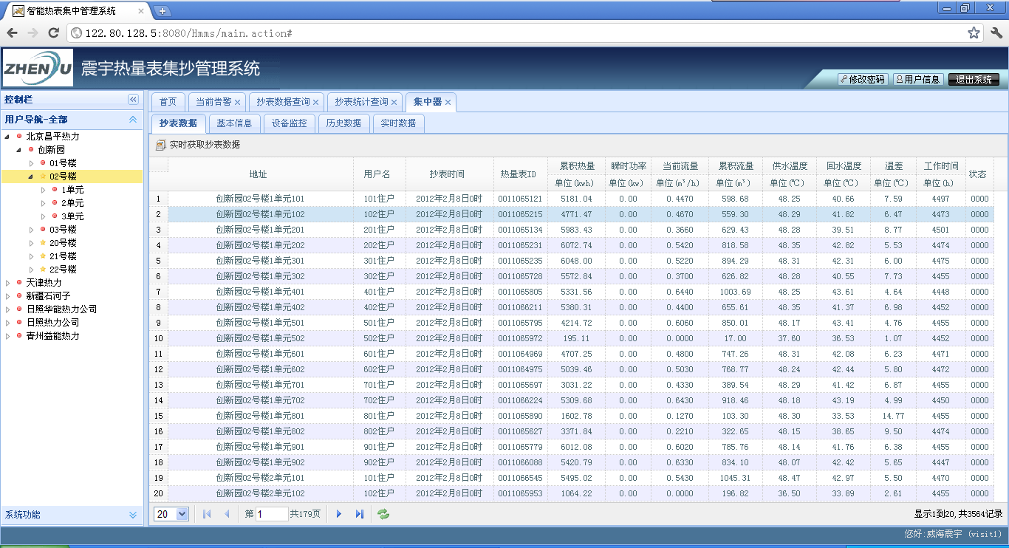1009x548 pixels.
Task: Go to the next page of records
Action: coord(339,514)
